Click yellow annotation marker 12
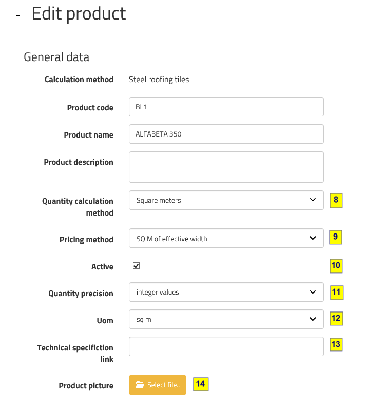Image resolution: width=365 pixels, height=409 pixels. [x=336, y=318]
